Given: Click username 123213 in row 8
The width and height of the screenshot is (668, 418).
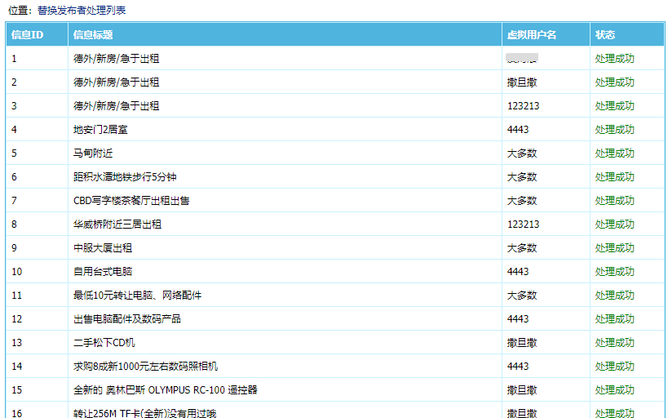Looking at the screenshot, I should (523, 225).
